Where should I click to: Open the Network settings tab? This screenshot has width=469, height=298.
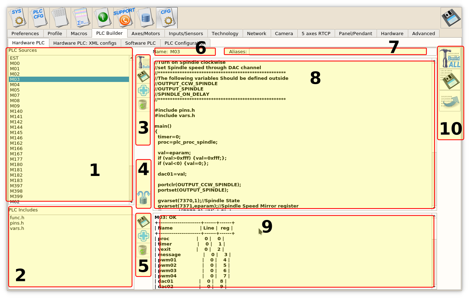(x=256, y=33)
